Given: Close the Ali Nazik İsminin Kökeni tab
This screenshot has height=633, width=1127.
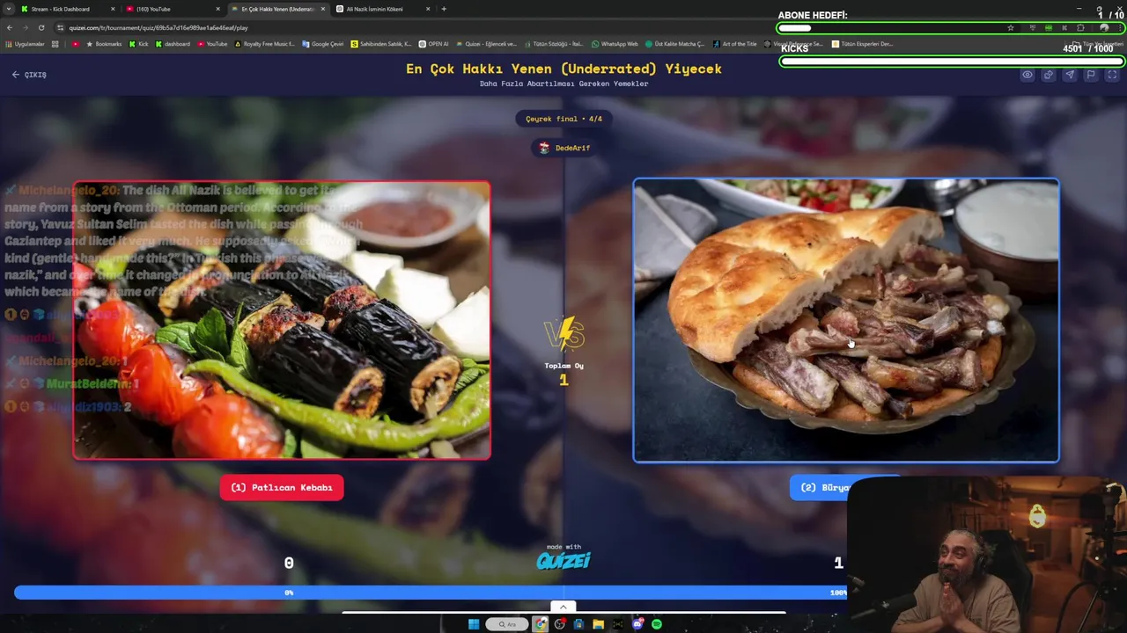Looking at the screenshot, I should click(428, 9).
